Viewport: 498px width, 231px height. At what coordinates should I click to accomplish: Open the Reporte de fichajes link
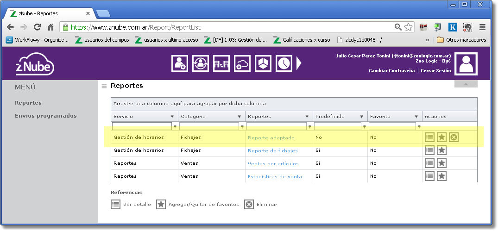click(x=272, y=150)
